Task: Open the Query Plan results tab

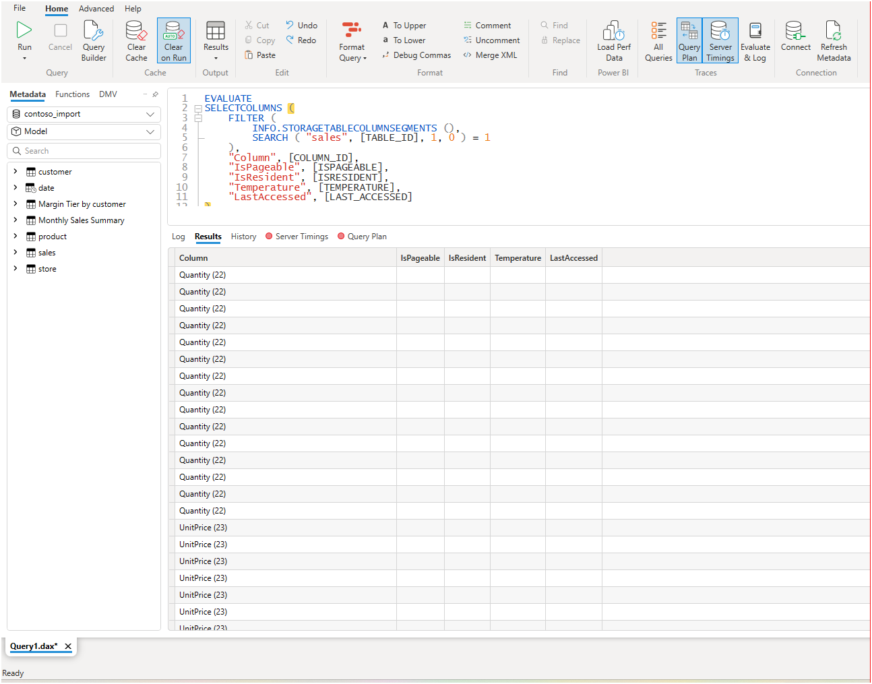Action: pos(362,237)
